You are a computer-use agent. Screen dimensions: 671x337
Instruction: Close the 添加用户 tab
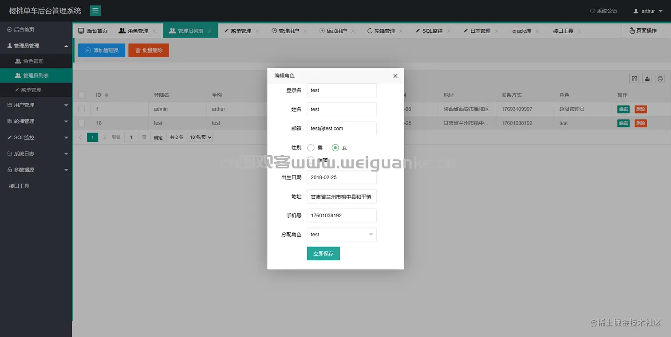pos(353,31)
